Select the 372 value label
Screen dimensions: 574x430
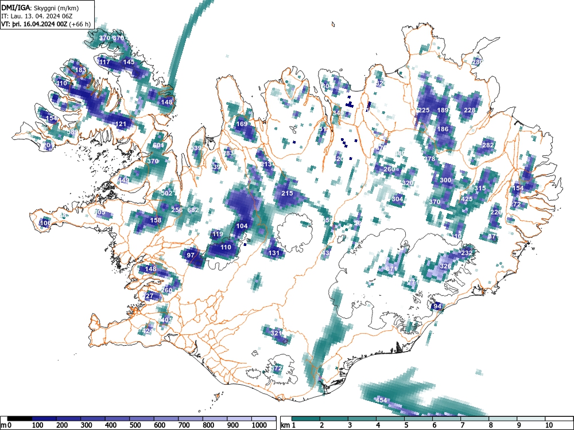pos(277,368)
